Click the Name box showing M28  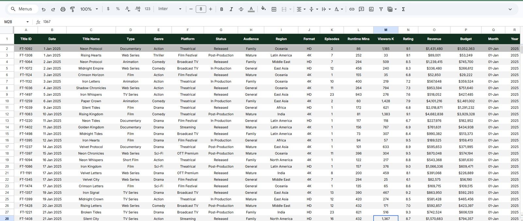(x=13, y=22)
